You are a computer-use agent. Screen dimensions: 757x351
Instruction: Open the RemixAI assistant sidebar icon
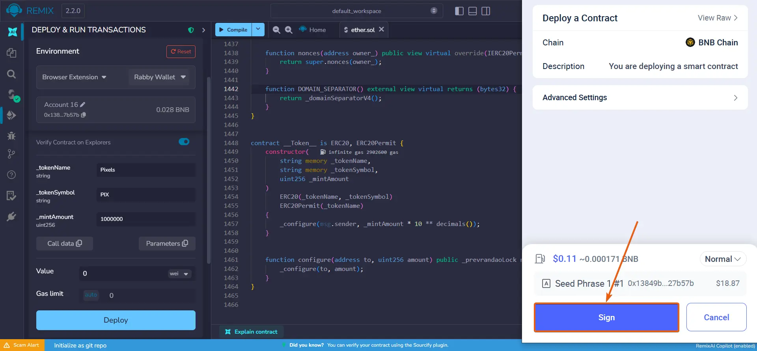13,32
